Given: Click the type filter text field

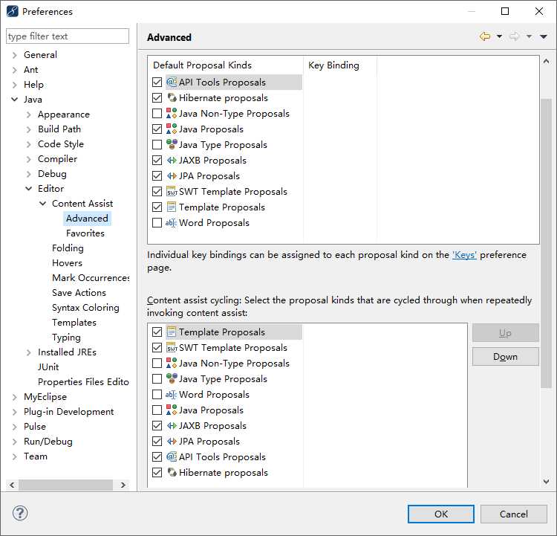Looking at the screenshot, I should tap(68, 36).
